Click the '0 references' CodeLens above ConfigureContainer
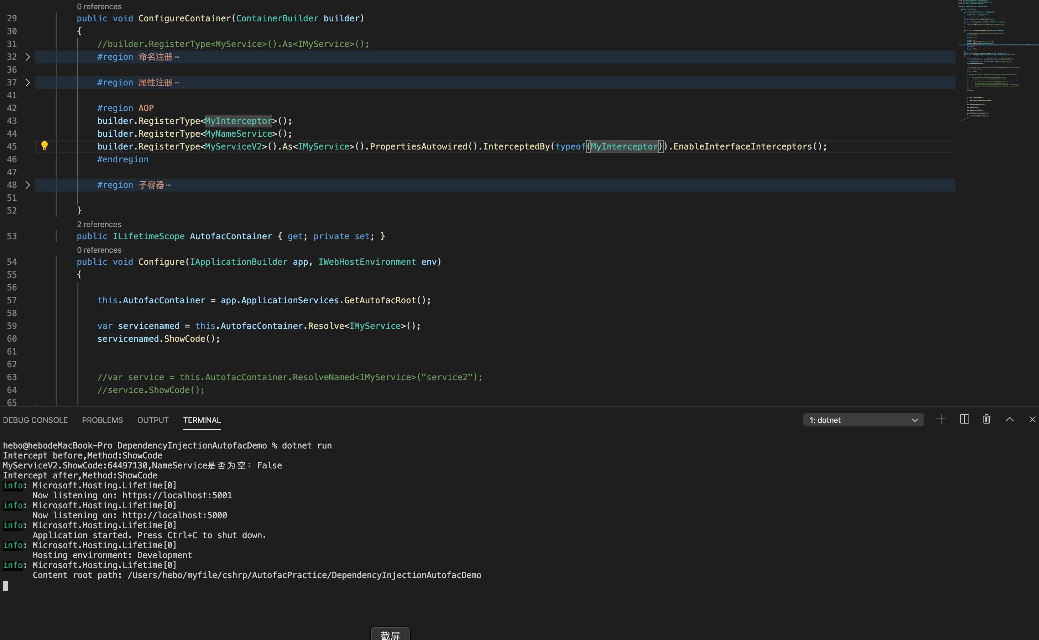The height and width of the screenshot is (640, 1039). click(x=99, y=6)
